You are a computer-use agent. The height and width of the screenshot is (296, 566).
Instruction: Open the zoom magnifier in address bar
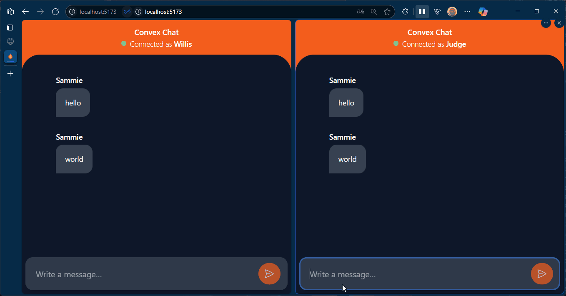click(x=374, y=12)
